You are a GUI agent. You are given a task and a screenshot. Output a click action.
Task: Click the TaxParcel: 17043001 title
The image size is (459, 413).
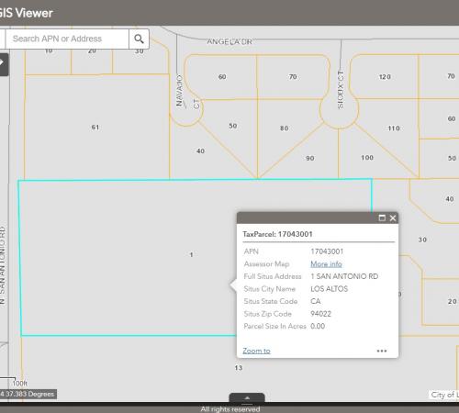click(x=277, y=234)
